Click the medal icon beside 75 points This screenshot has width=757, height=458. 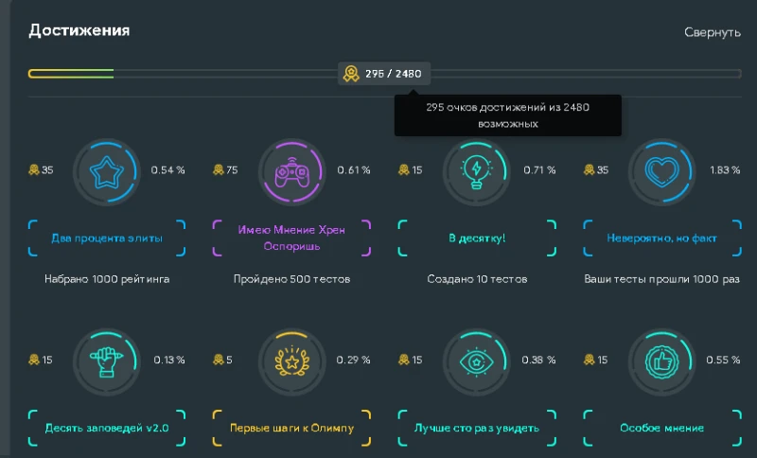[219, 170]
